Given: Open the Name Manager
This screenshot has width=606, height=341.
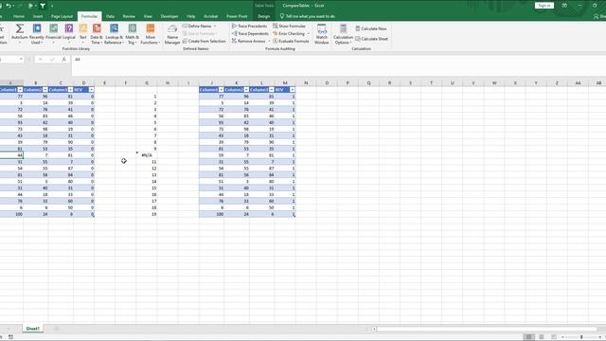Looking at the screenshot, I should pos(172,34).
